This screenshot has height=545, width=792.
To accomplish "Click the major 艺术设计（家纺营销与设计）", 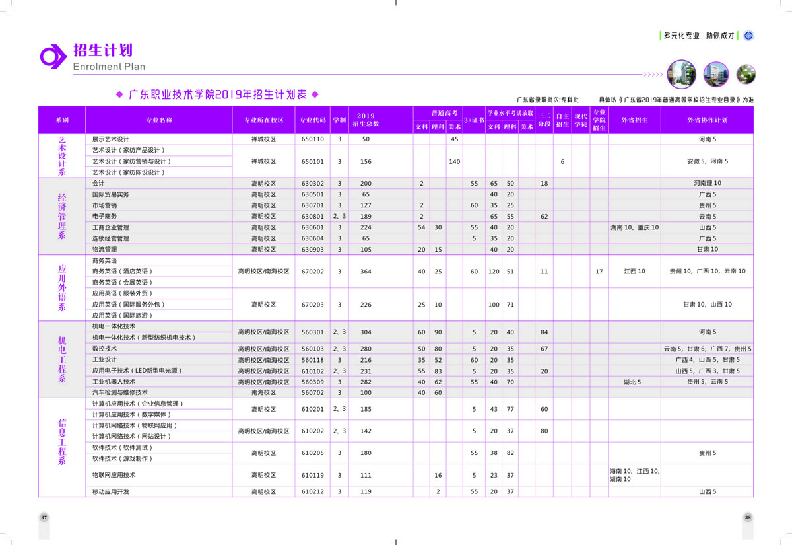I will tap(132, 161).
